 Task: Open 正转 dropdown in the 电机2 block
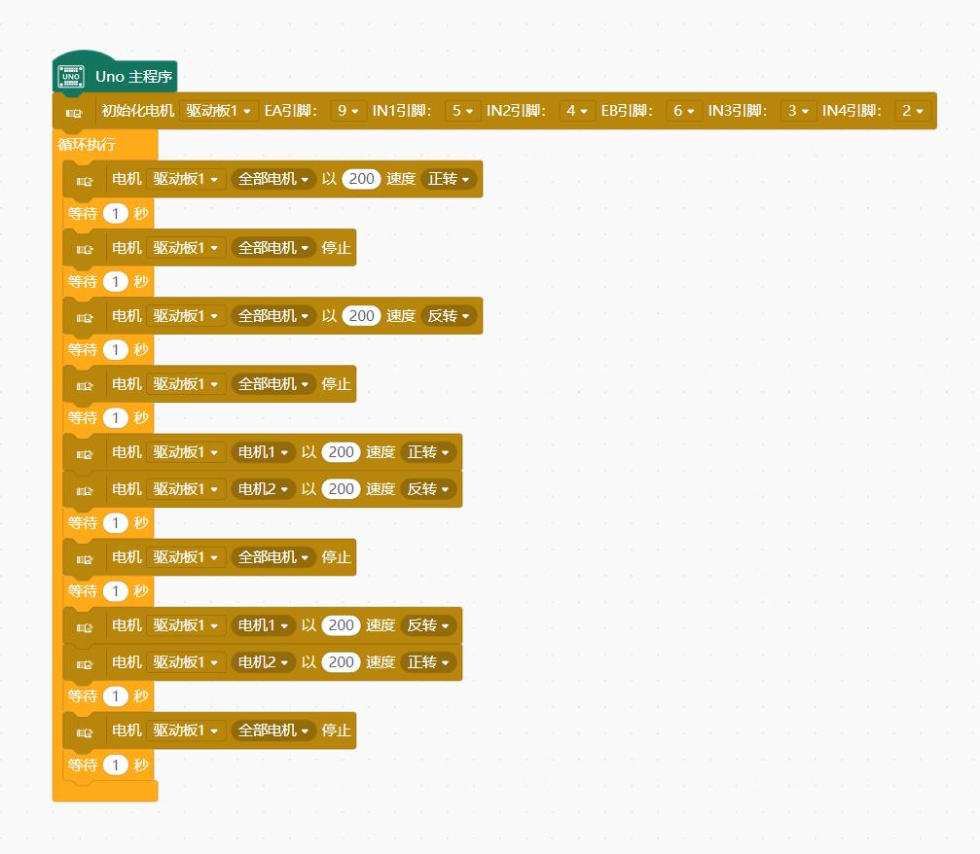[429, 662]
